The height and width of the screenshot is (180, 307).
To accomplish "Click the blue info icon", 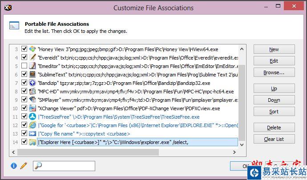I will coord(14,166).
